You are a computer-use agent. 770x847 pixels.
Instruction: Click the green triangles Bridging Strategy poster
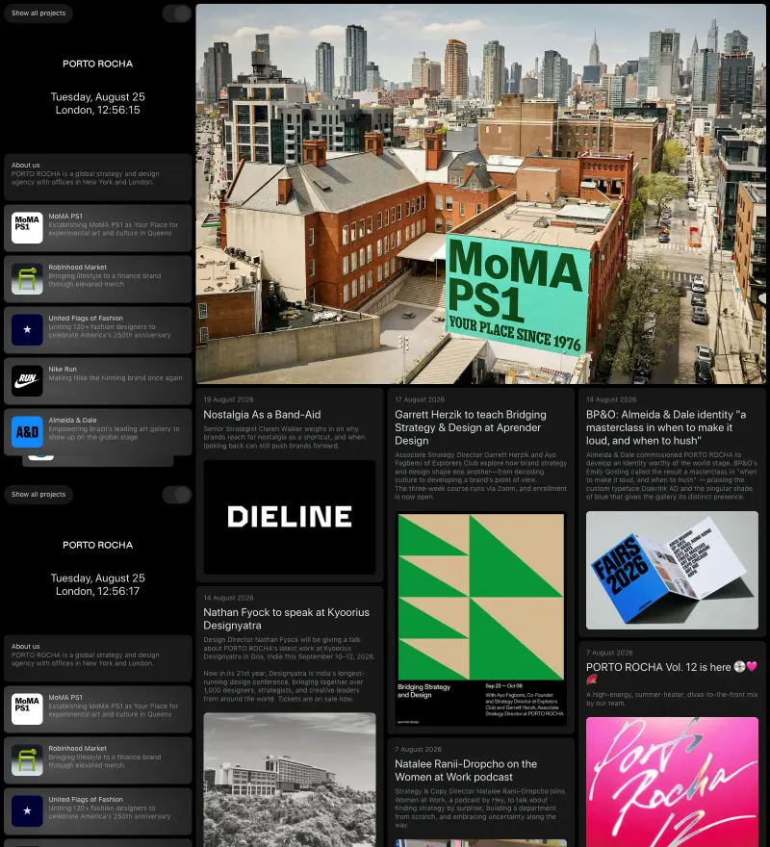(481, 619)
